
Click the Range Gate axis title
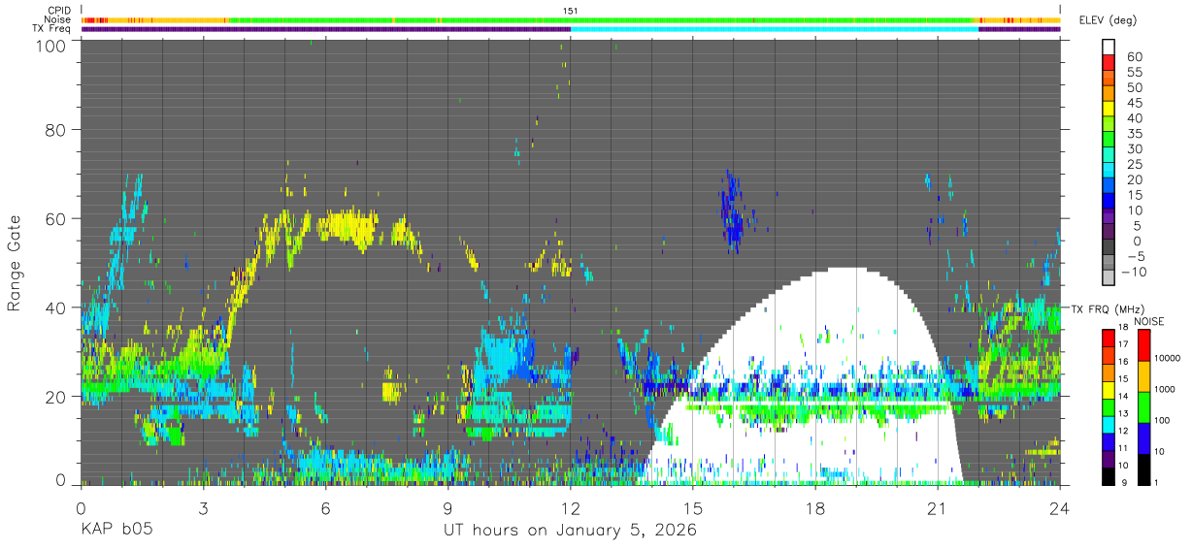[15, 262]
